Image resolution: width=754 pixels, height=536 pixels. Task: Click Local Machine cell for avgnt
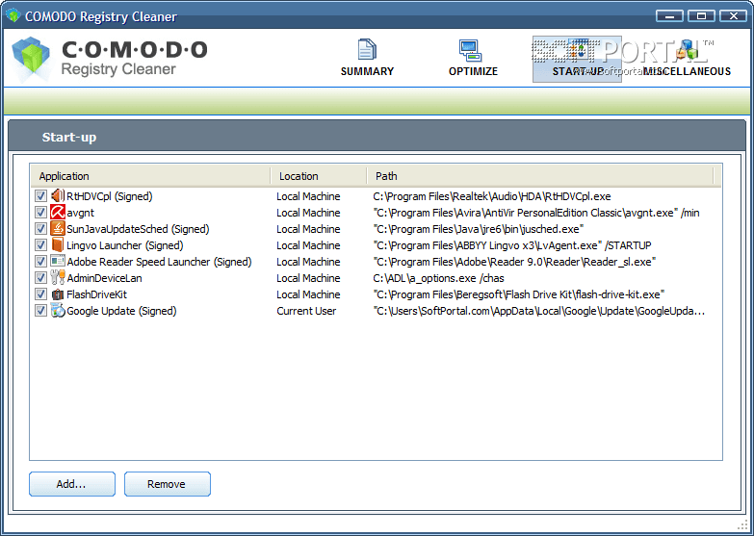point(308,213)
